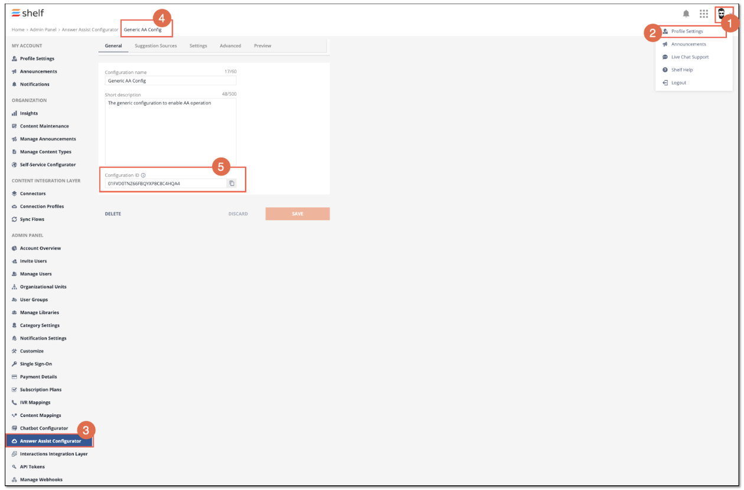Click the cloud icon beside Connection Profiles
744x490 pixels.
14,207
